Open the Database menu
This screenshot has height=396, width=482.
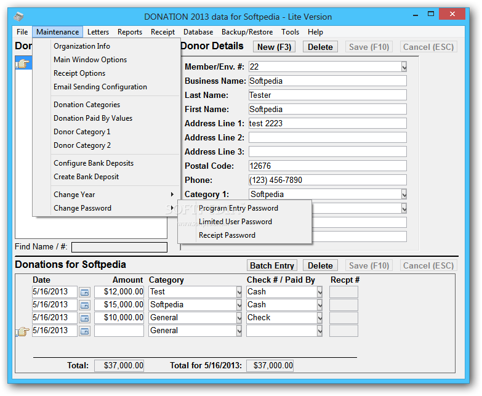coord(198,32)
